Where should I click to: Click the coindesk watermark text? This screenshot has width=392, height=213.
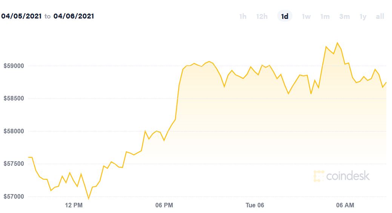coord(348,176)
